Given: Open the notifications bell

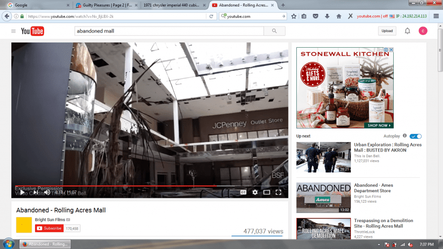Looking at the screenshot, I should tap(407, 31).
